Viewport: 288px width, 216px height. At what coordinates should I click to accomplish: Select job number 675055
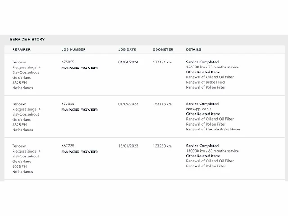coord(68,62)
